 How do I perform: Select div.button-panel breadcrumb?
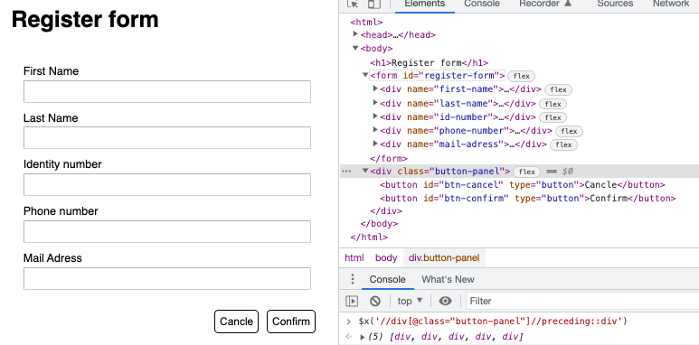click(444, 257)
